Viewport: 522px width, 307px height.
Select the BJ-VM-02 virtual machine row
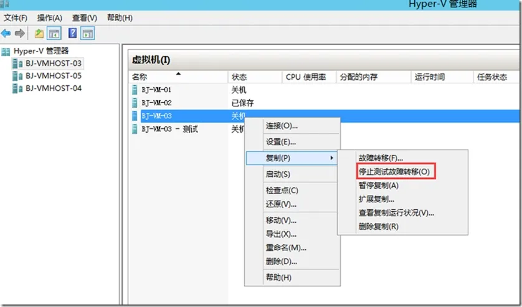pos(324,103)
